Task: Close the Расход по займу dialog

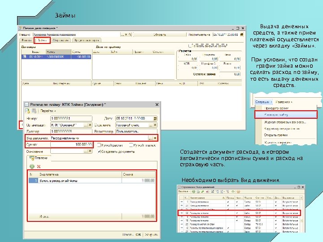Action: point(157,104)
